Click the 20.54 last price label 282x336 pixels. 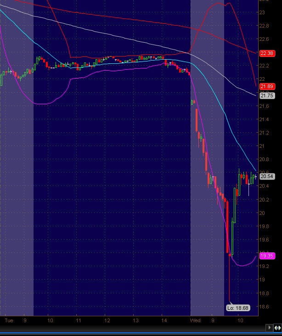pyautogui.click(x=266, y=176)
